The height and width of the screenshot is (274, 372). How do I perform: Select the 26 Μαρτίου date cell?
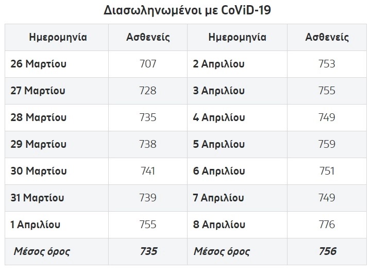(x=39, y=64)
